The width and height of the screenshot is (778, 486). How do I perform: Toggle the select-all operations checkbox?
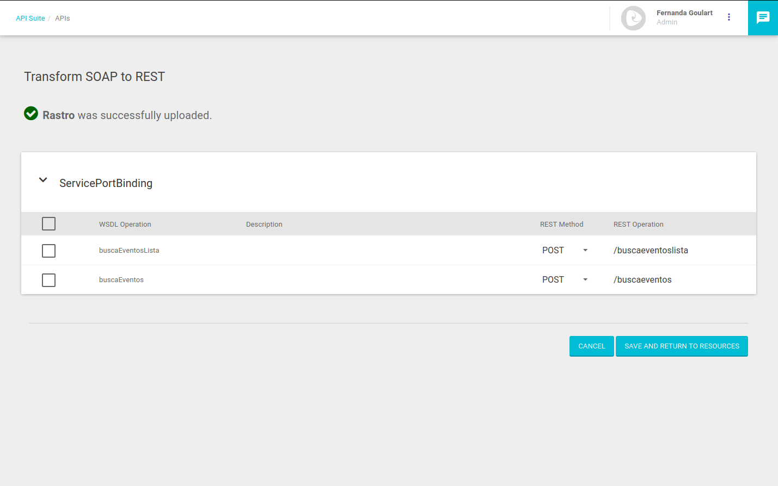[48, 224]
